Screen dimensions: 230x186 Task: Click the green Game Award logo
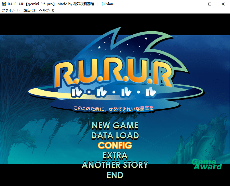click(x=206, y=164)
